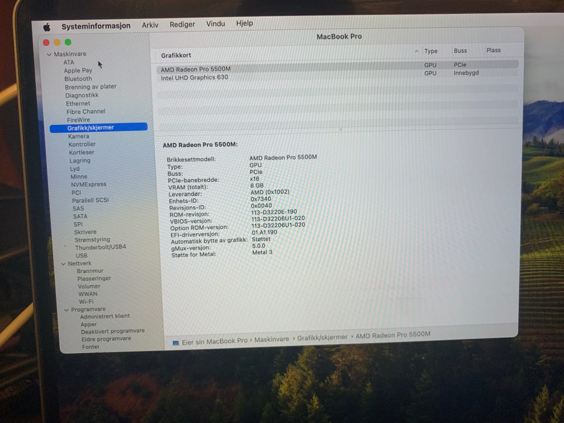564x423 pixels.
Task: Select the AMD Radeon Pro 5500M row
Action: click(x=338, y=66)
